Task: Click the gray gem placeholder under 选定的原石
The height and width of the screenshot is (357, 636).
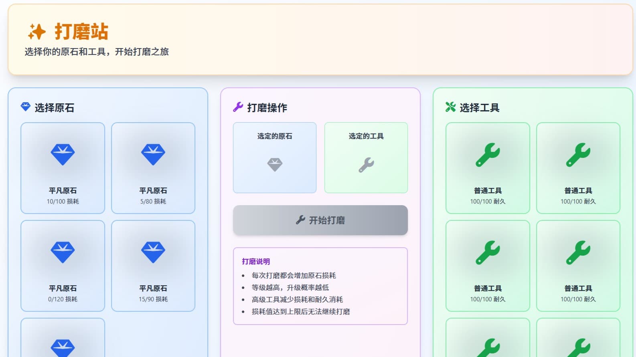Action: click(275, 164)
